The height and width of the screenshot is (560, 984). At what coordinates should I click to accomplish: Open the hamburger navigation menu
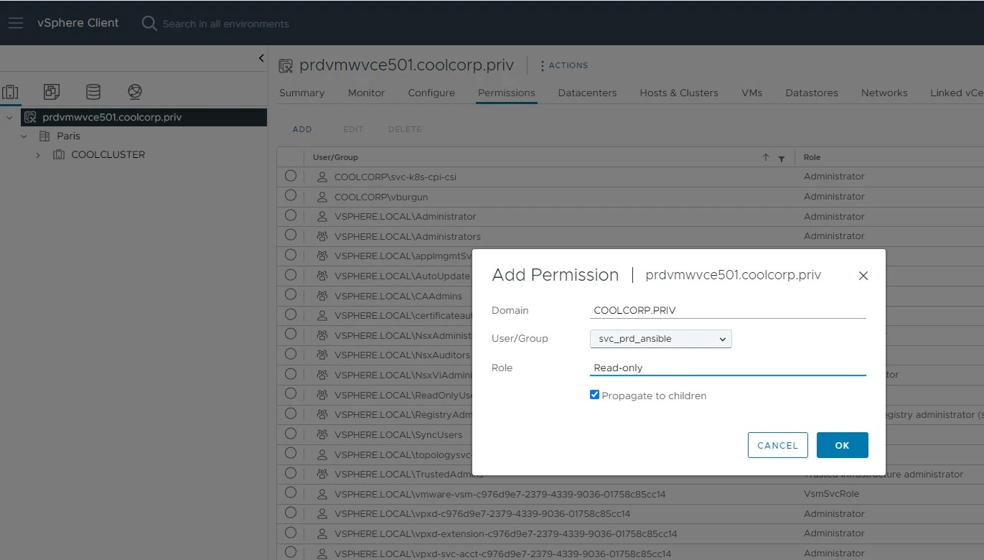pyautogui.click(x=16, y=23)
